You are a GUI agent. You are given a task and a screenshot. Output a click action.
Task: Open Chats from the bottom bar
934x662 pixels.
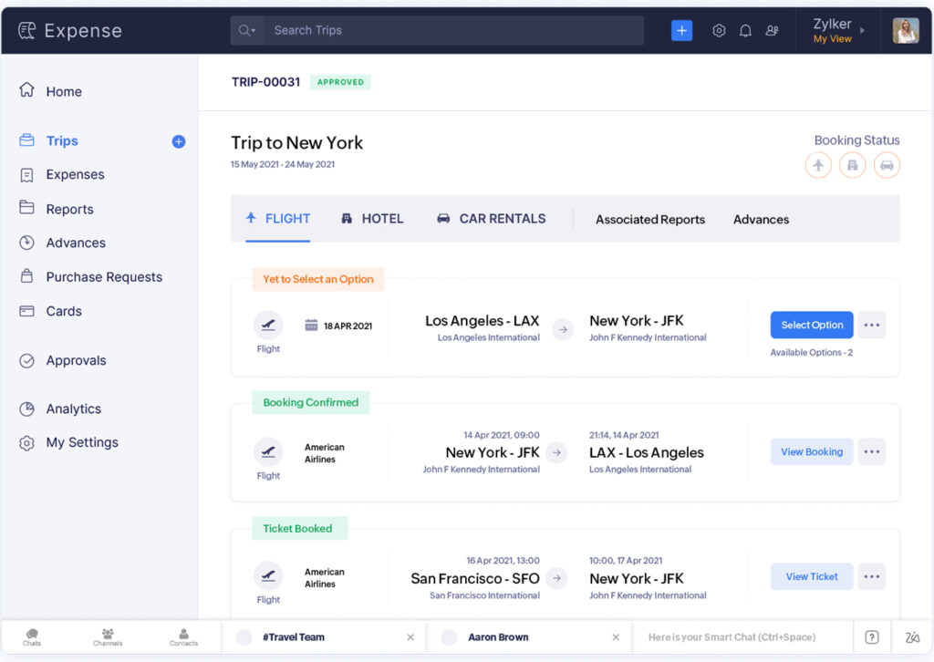coord(31,636)
